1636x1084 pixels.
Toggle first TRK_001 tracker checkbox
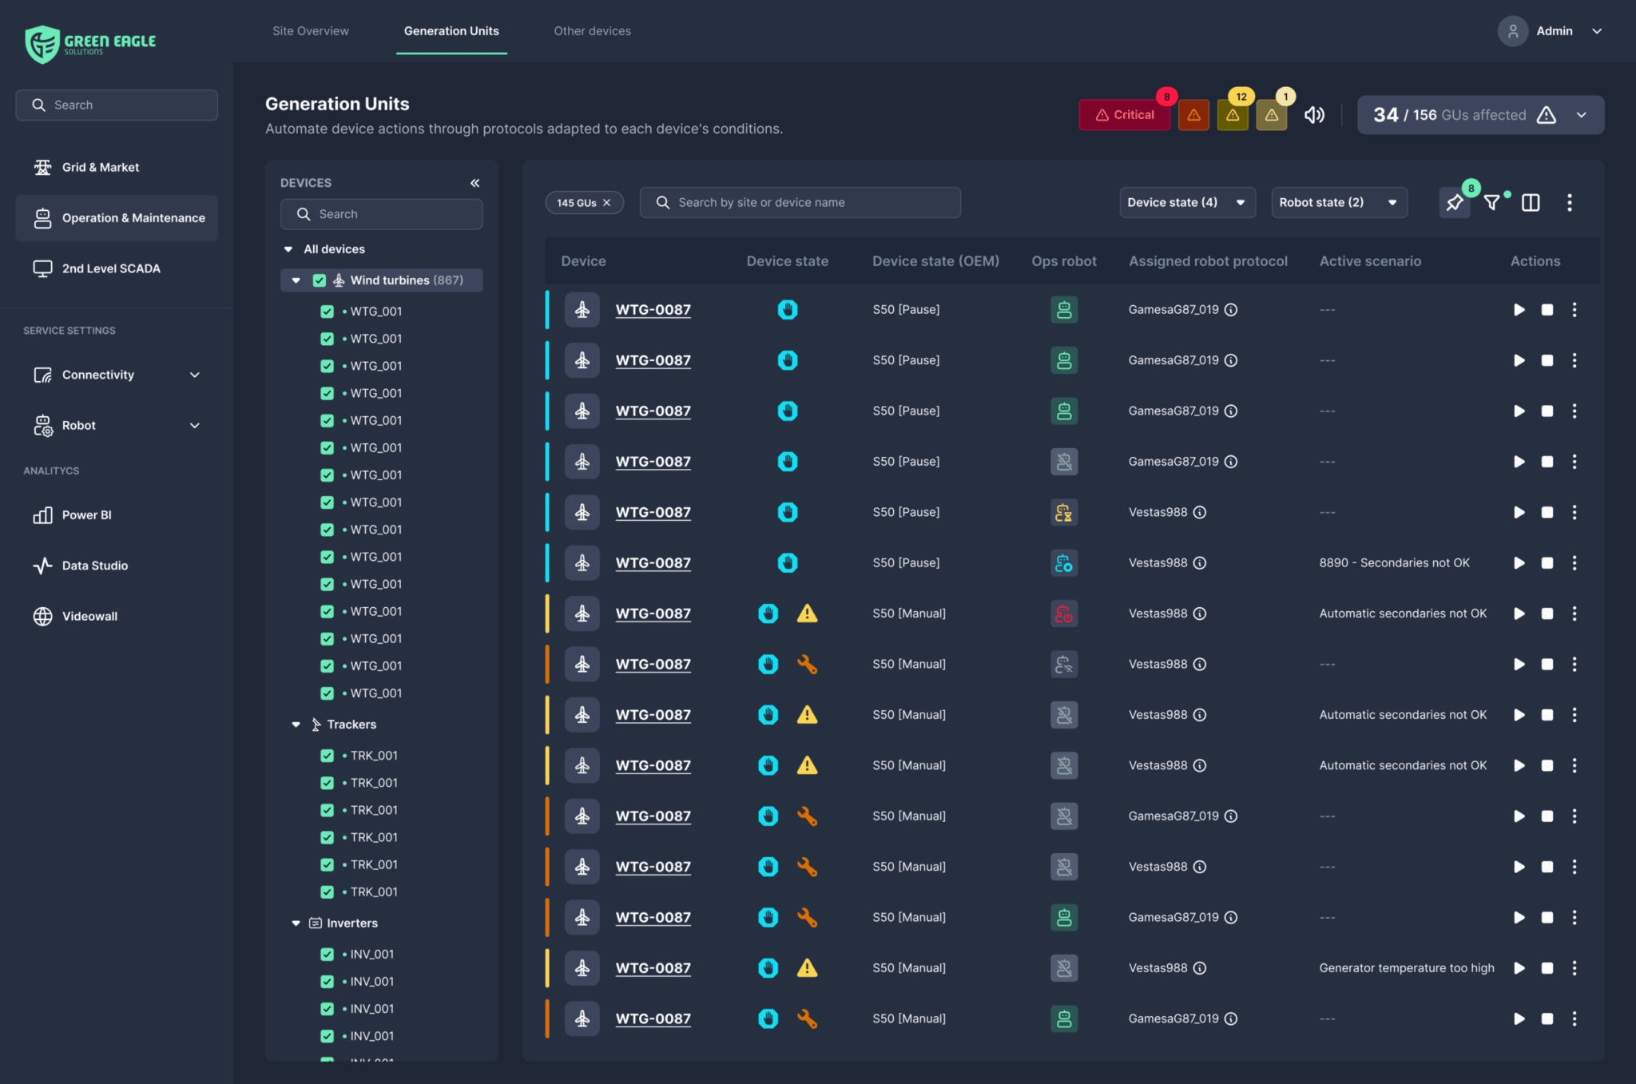pos(327,756)
